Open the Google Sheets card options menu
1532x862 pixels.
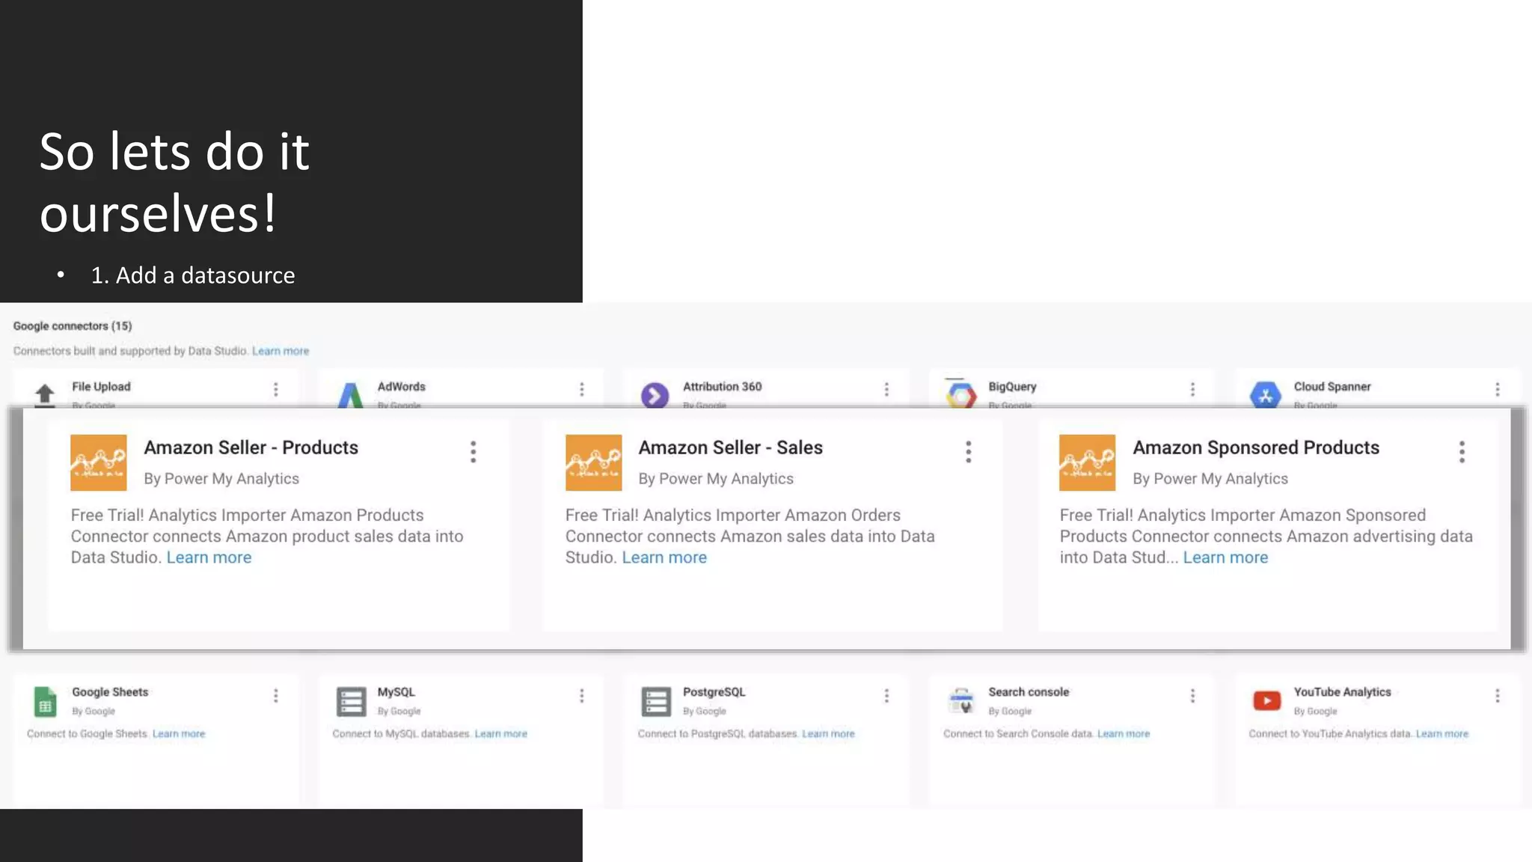[x=276, y=696]
